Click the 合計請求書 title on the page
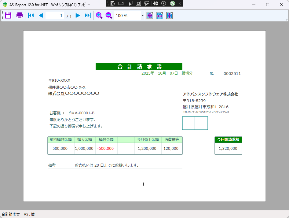This screenshot has height=218, width=289. click(139, 67)
